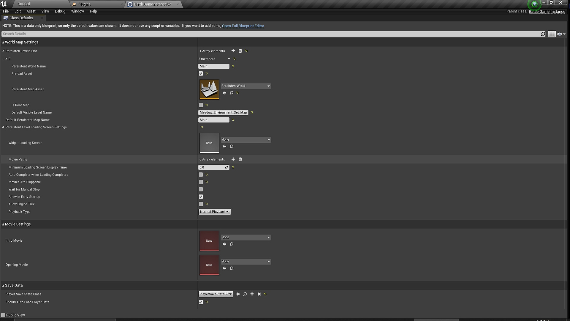Viewport: 570px width, 321px height.
Task: Clear the Player Save State Class selection
Action: point(259,294)
